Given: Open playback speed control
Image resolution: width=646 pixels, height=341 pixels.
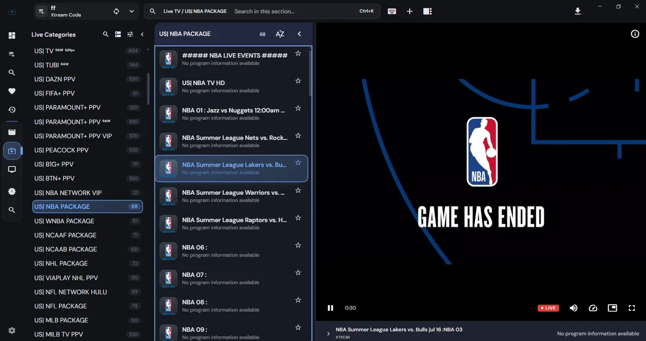Looking at the screenshot, I should click(x=593, y=308).
